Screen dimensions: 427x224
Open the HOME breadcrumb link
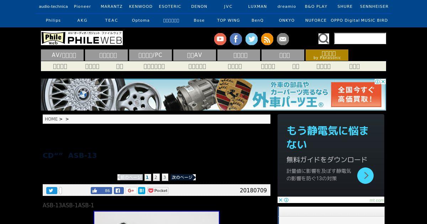pyautogui.click(x=51, y=119)
